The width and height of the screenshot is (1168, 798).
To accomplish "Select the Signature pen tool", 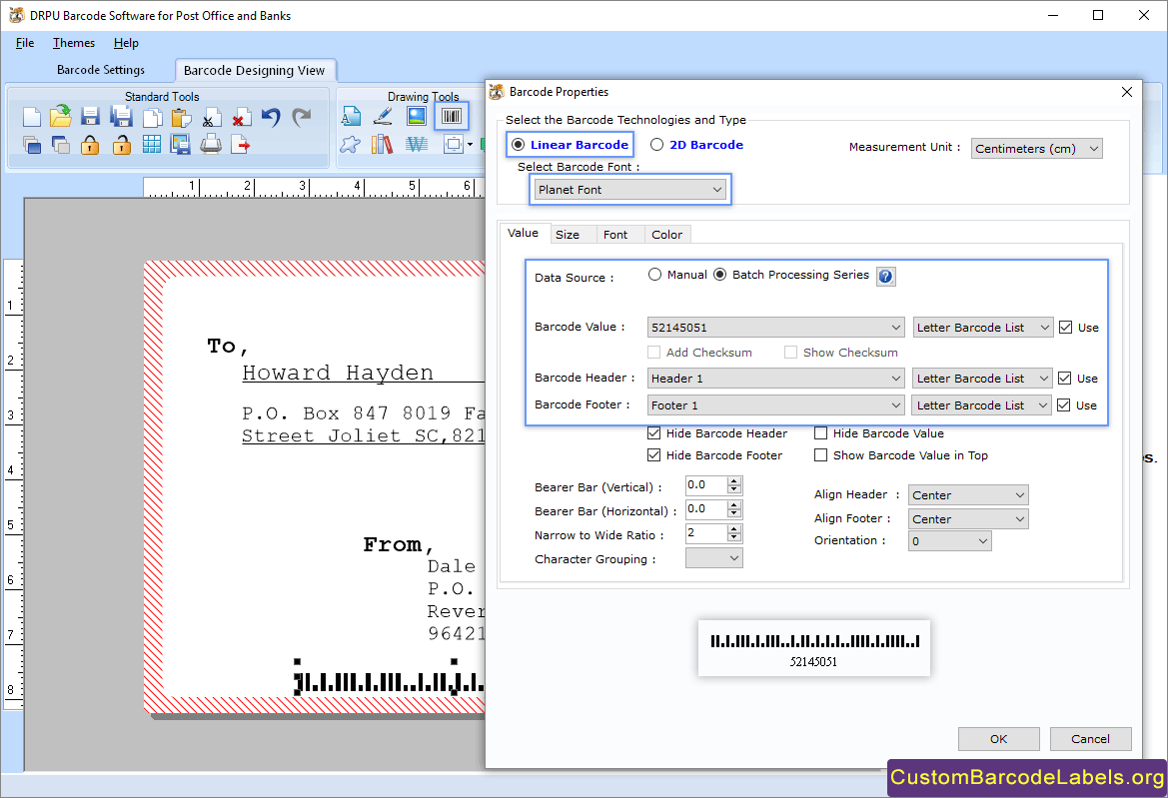I will pos(383,116).
